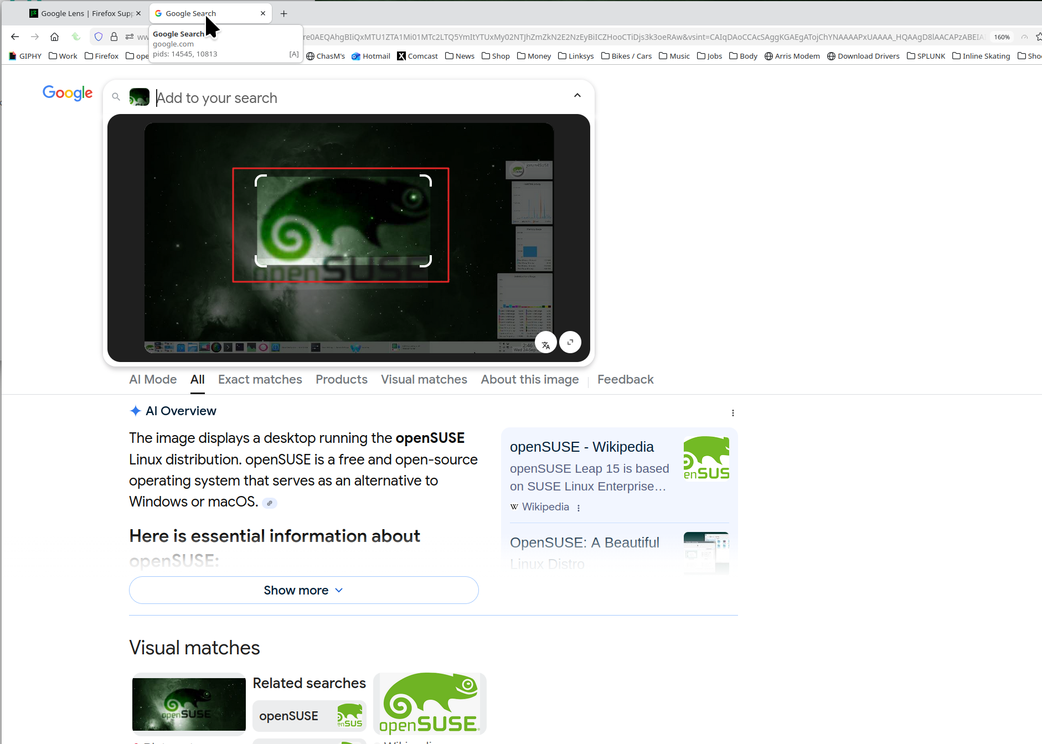Open the AI Overview three-dot menu
Screen dimensions: 1042x744
pyautogui.click(x=733, y=413)
